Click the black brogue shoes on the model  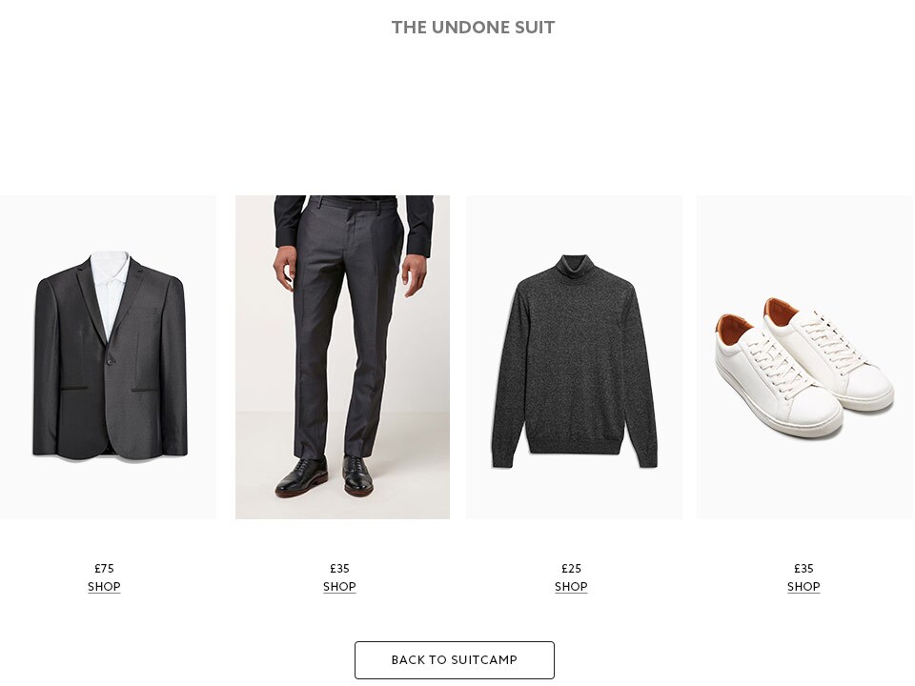(324, 475)
